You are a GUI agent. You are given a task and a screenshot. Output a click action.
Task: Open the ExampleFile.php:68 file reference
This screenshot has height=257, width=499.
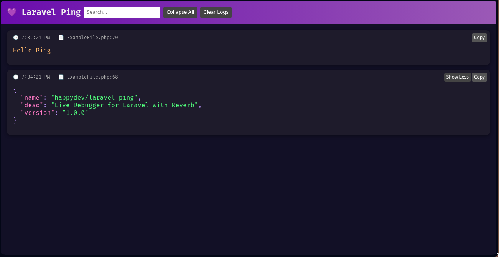[92, 77]
